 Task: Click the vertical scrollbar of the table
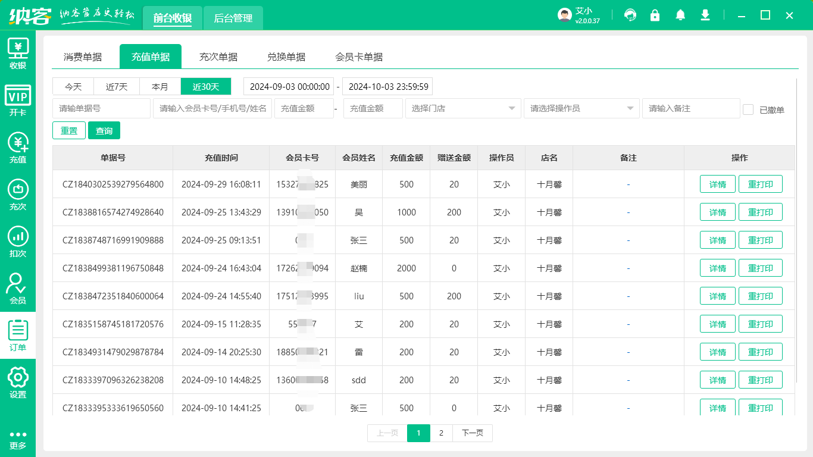tap(796, 231)
